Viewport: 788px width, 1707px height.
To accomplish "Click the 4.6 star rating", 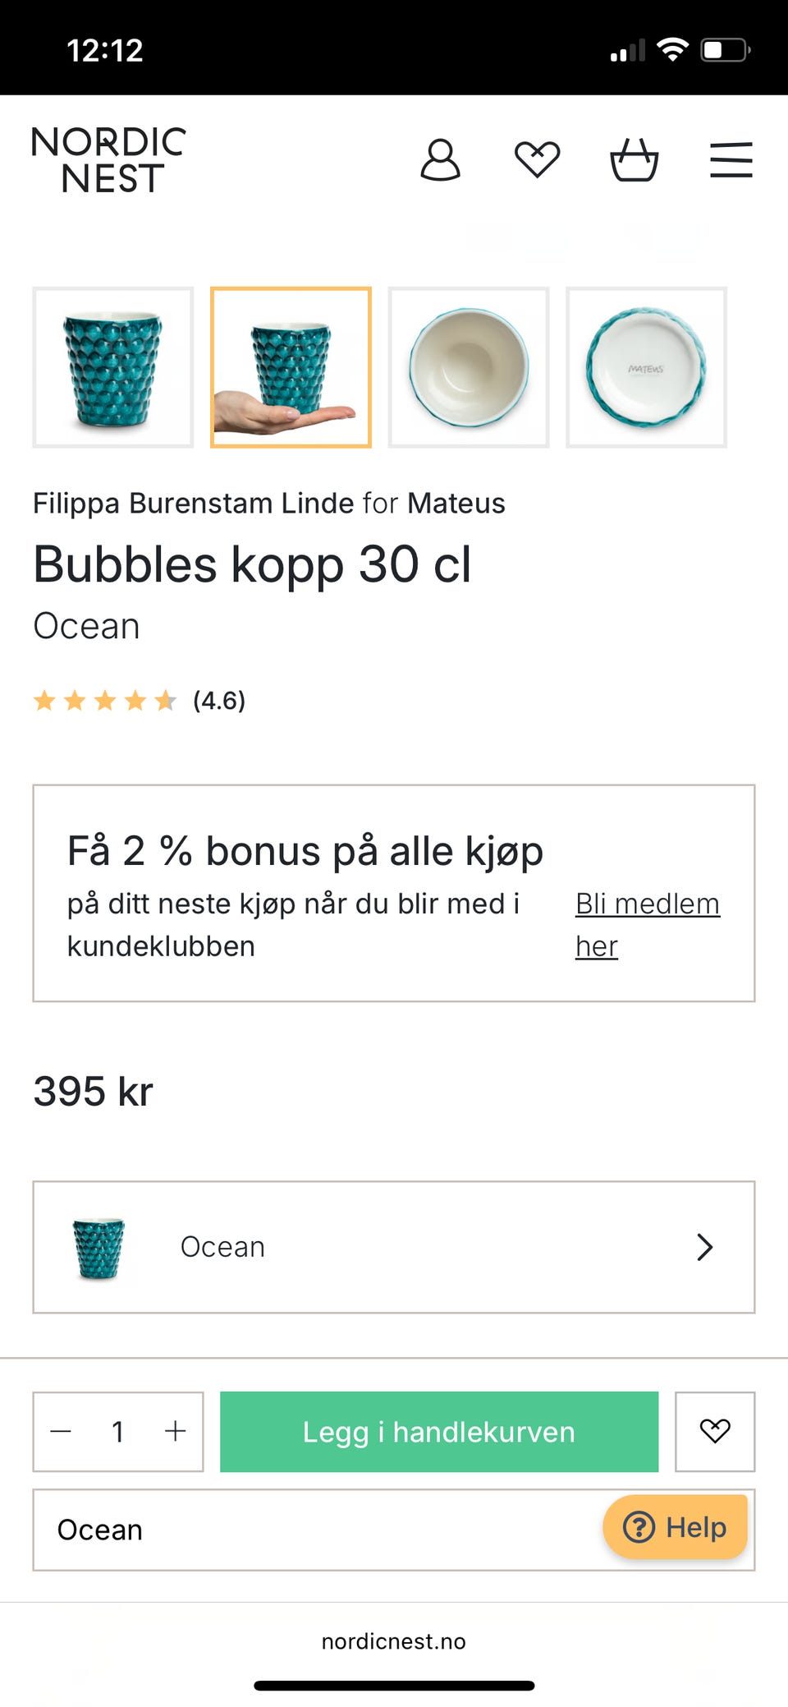I will click(140, 701).
